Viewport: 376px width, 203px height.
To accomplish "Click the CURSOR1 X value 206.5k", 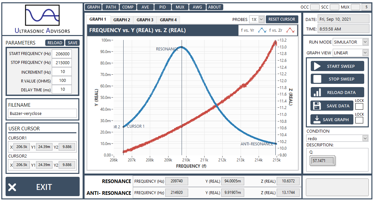I will pyautogui.click(x=22, y=147).
